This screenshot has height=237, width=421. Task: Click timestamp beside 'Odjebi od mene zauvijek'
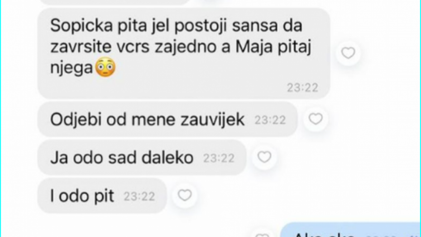click(x=270, y=120)
